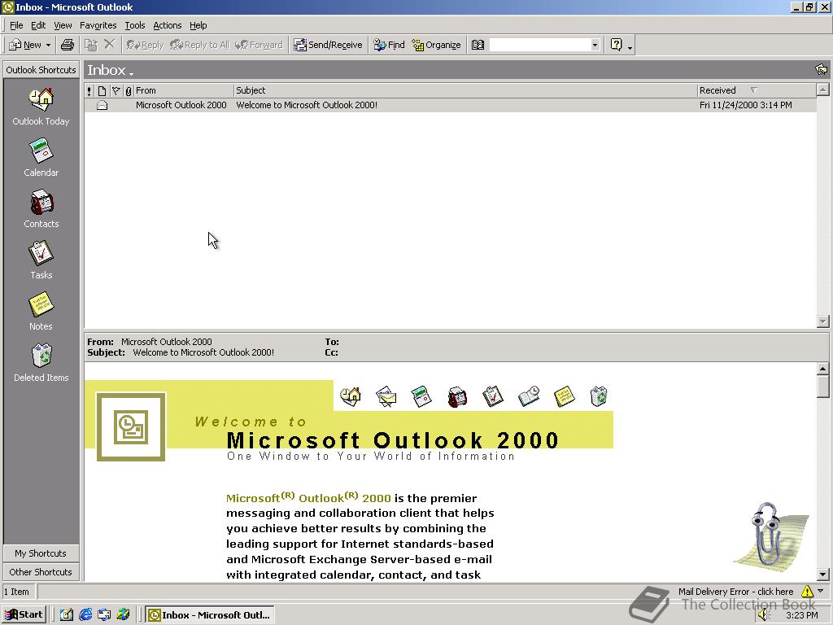
Task: Open the Inbox folder list dropdown
Action: 131,73
